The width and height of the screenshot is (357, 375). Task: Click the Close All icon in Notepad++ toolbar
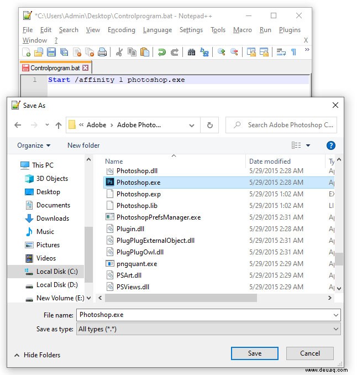pos(90,52)
